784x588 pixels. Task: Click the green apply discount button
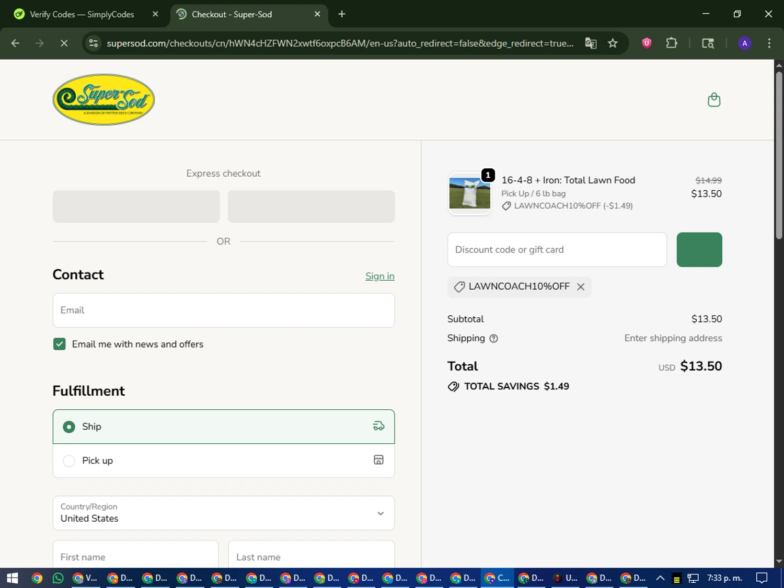pos(699,250)
